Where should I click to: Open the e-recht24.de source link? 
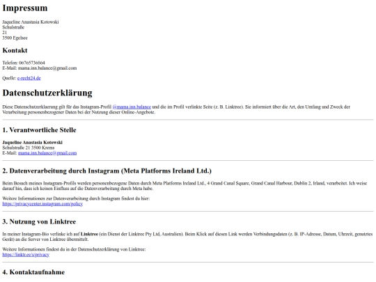click(x=29, y=78)
